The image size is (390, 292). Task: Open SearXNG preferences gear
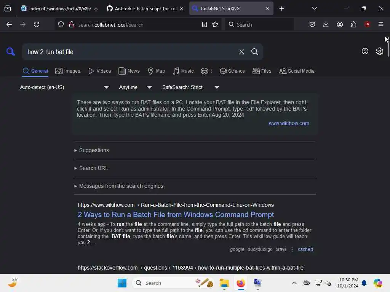click(380, 51)
